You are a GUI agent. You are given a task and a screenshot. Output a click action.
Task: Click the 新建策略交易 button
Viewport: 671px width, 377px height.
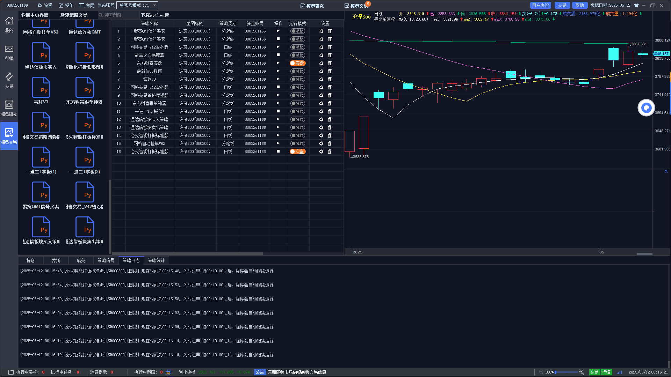74,15
